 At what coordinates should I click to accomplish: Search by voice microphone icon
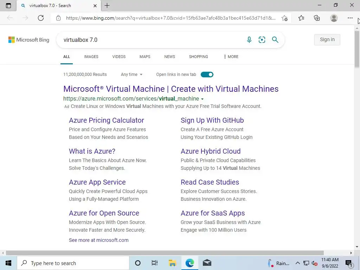click(x=249, y=40)
